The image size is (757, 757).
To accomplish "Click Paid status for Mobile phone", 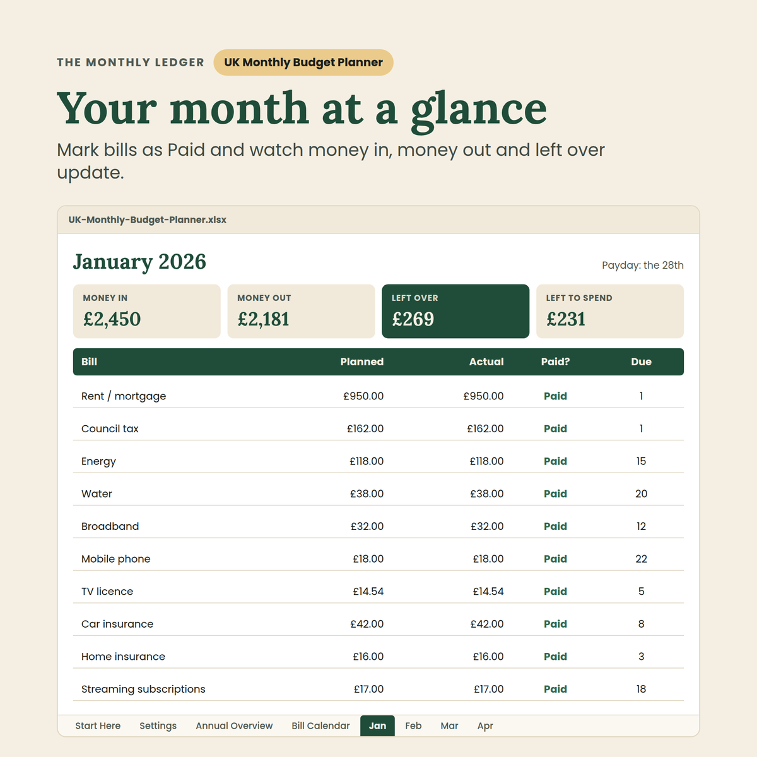I will pos(555,559).
